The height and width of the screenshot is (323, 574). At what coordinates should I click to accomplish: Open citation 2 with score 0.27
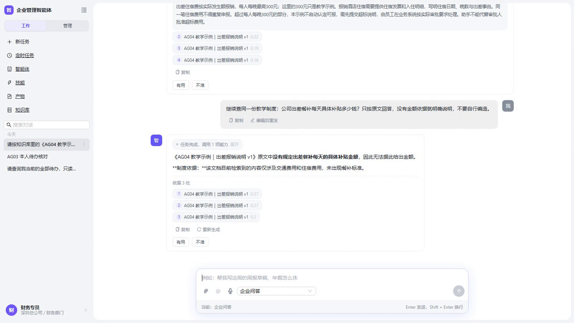pyautogui.click(x=217, y=206)
